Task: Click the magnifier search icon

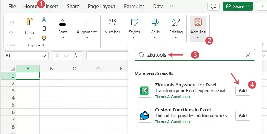Action: click(142, 55)
